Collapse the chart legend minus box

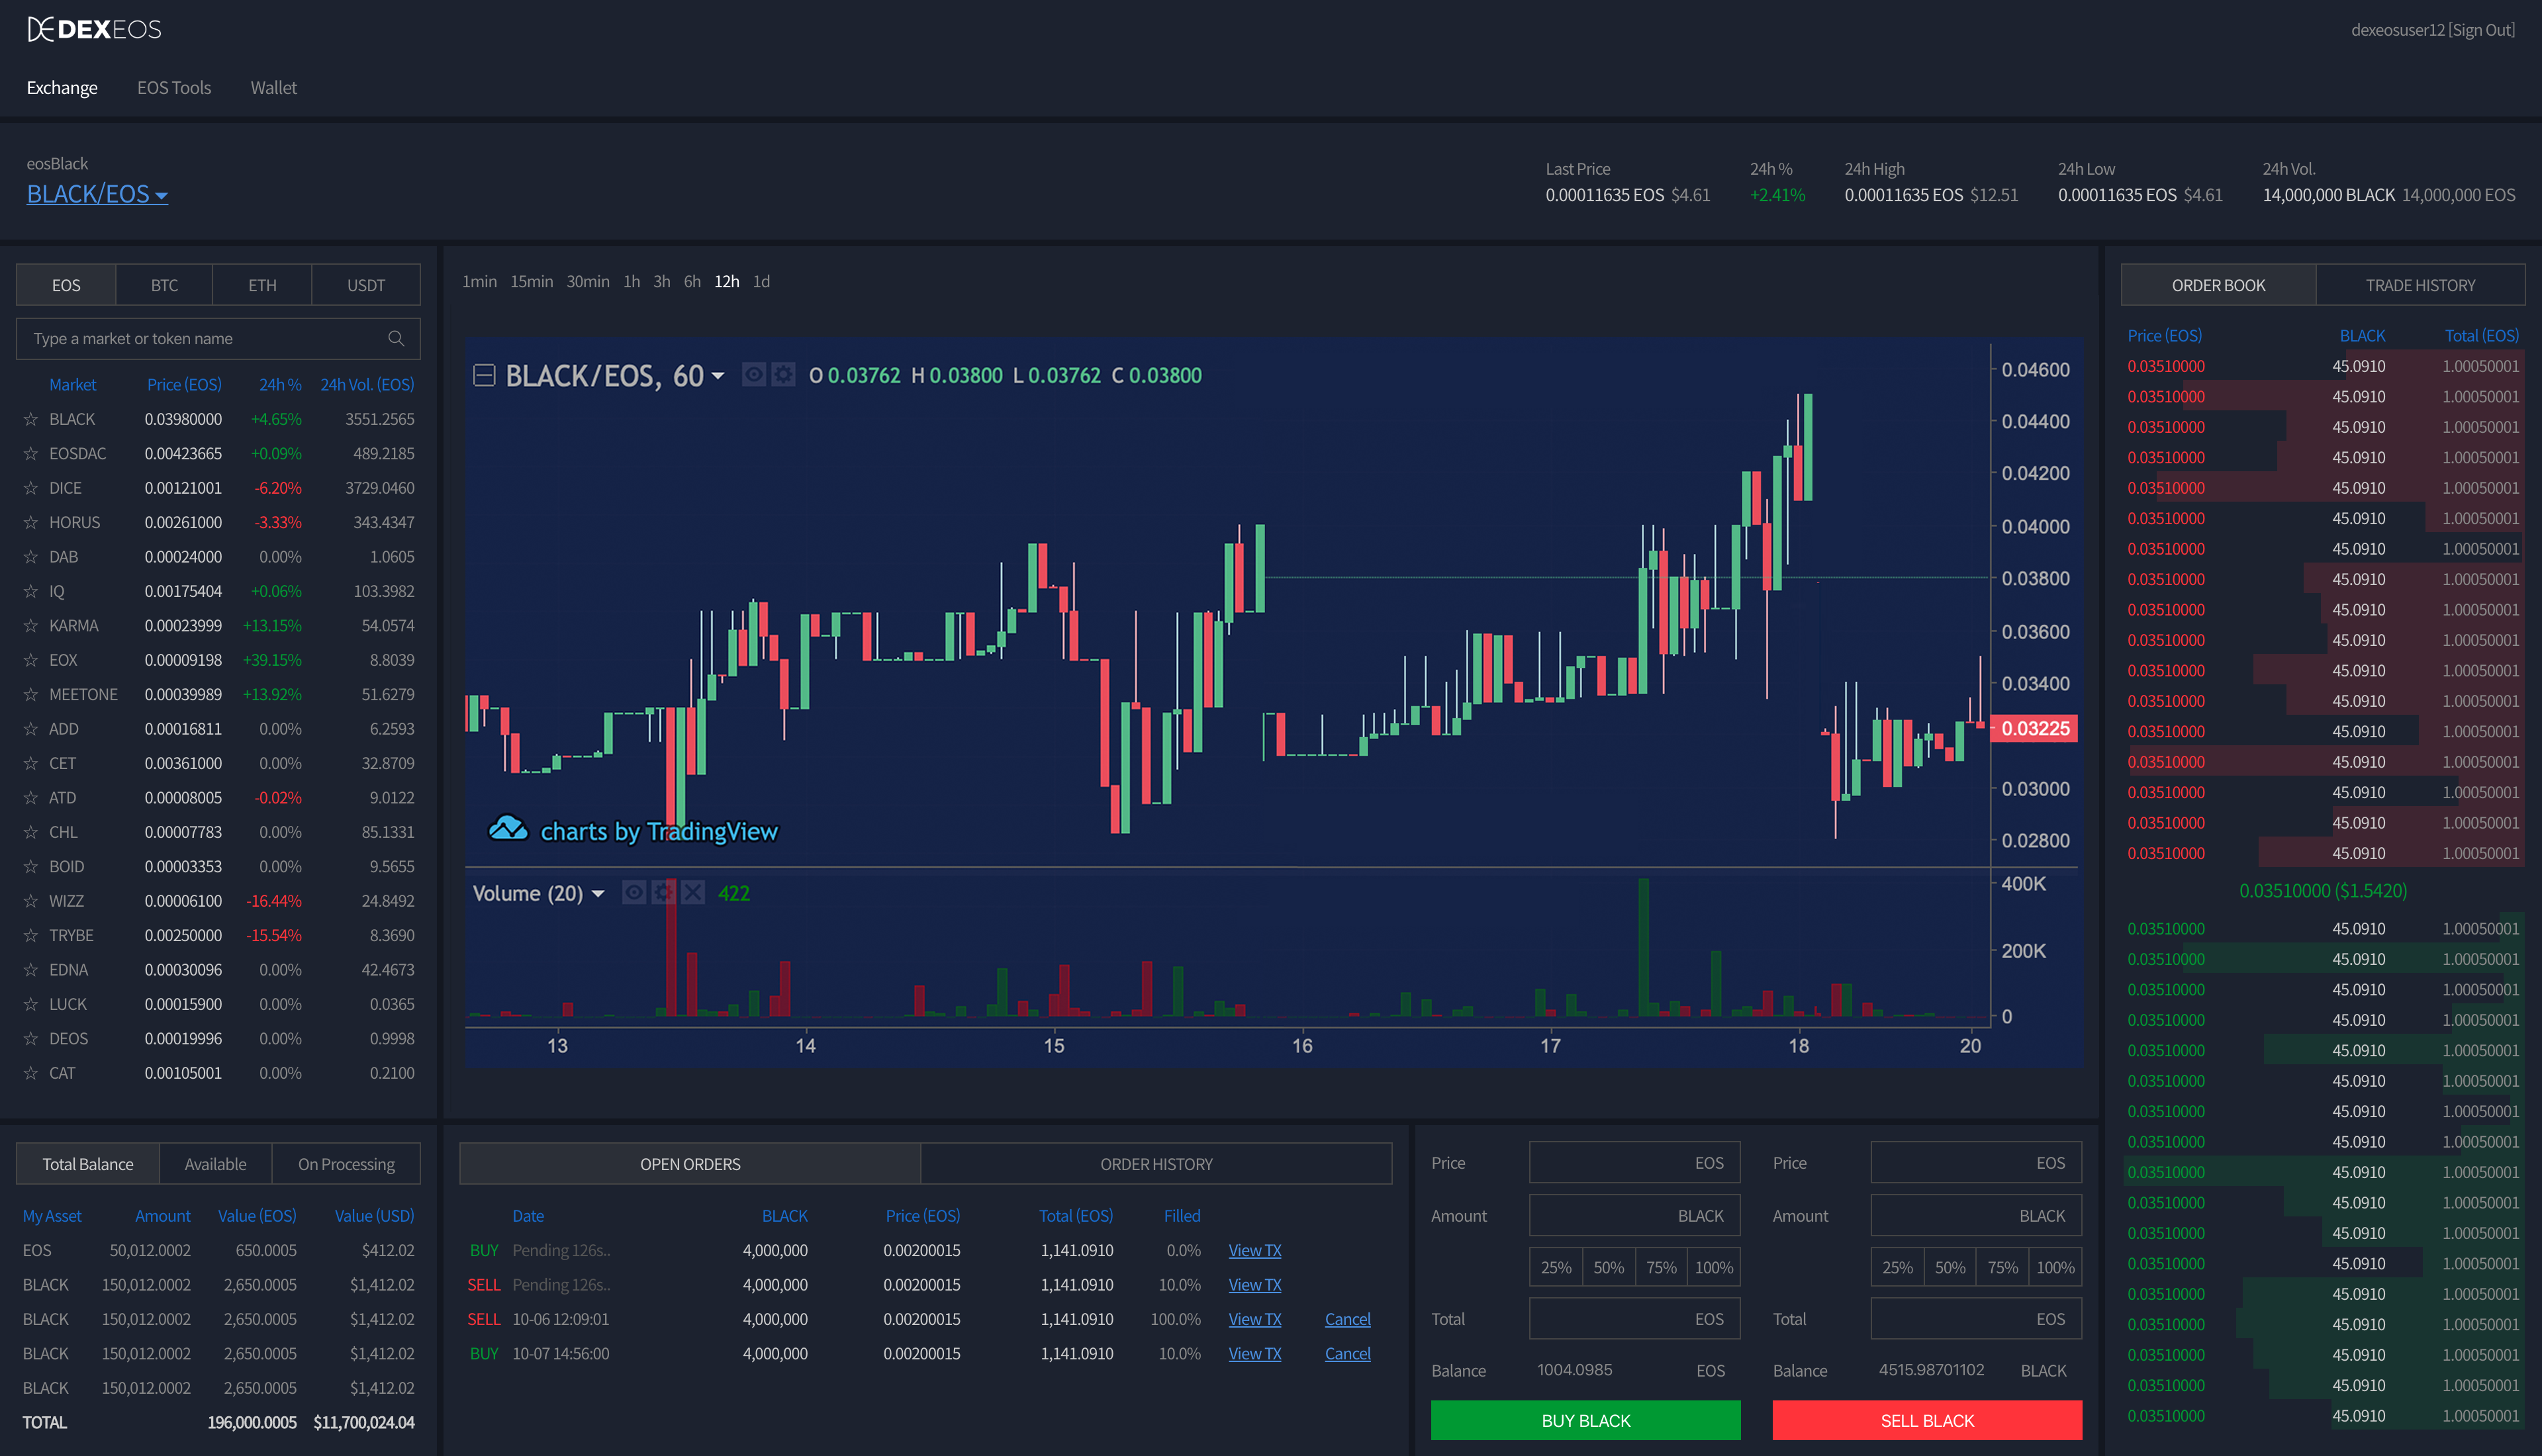click(x=484, y=376)
